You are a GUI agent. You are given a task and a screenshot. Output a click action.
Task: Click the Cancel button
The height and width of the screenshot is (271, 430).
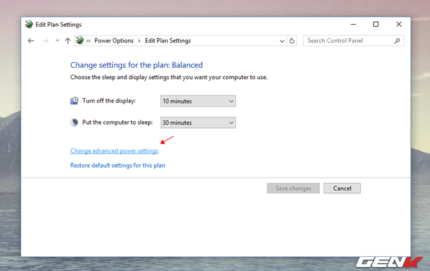342,188
